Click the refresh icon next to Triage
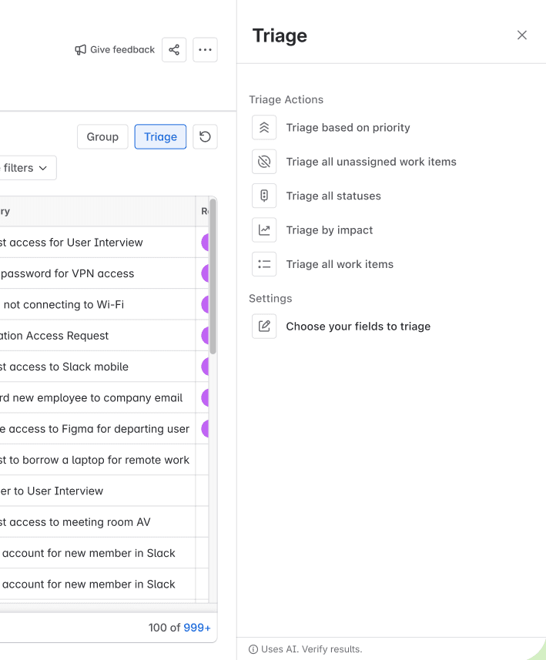This screenshot has height=660, width=546. [x=205, y=137]
